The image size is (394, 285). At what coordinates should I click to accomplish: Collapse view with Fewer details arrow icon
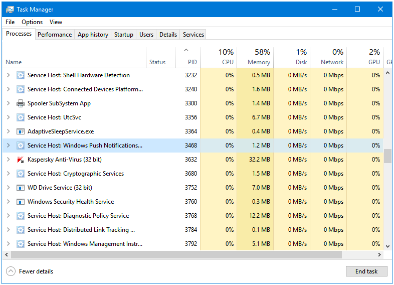click(11, 271)
